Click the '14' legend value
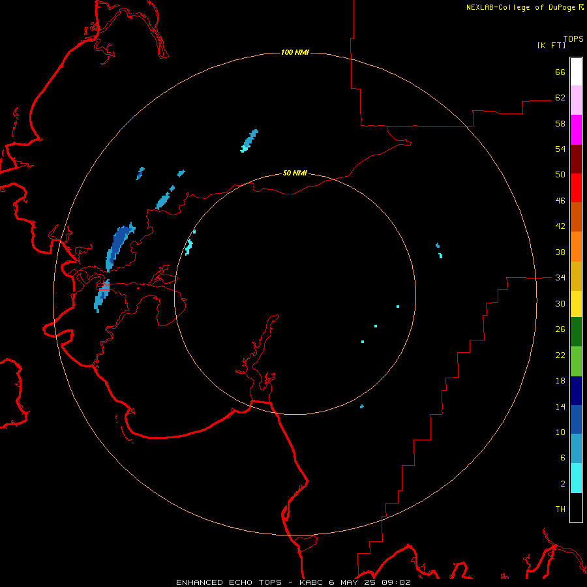The image size is (587, 587). click(x=560, y=406)
